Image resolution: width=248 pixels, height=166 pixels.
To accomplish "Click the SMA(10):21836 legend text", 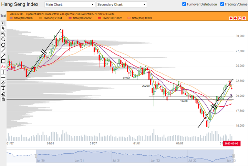I will (x=23, y=18).
